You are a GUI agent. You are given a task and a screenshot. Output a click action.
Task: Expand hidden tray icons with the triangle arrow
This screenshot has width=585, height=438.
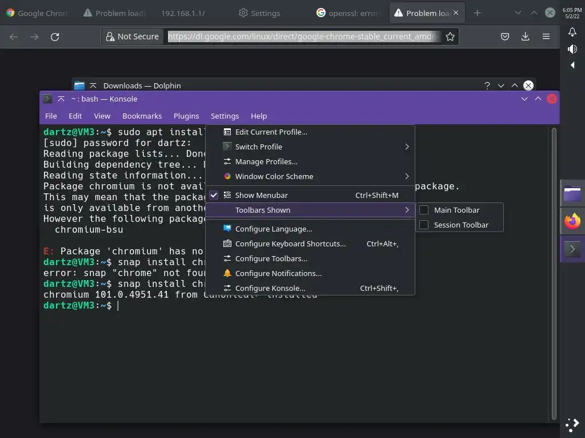coord(572,65)
